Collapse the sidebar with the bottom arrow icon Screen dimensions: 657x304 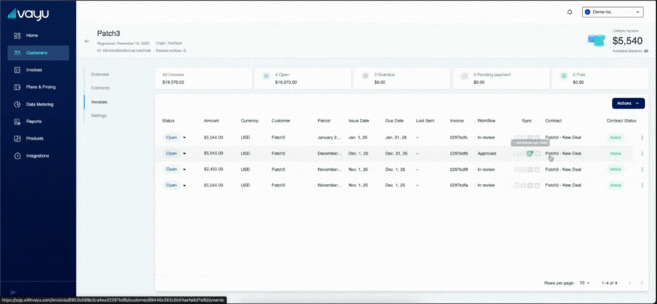click(x=14, y=293)
